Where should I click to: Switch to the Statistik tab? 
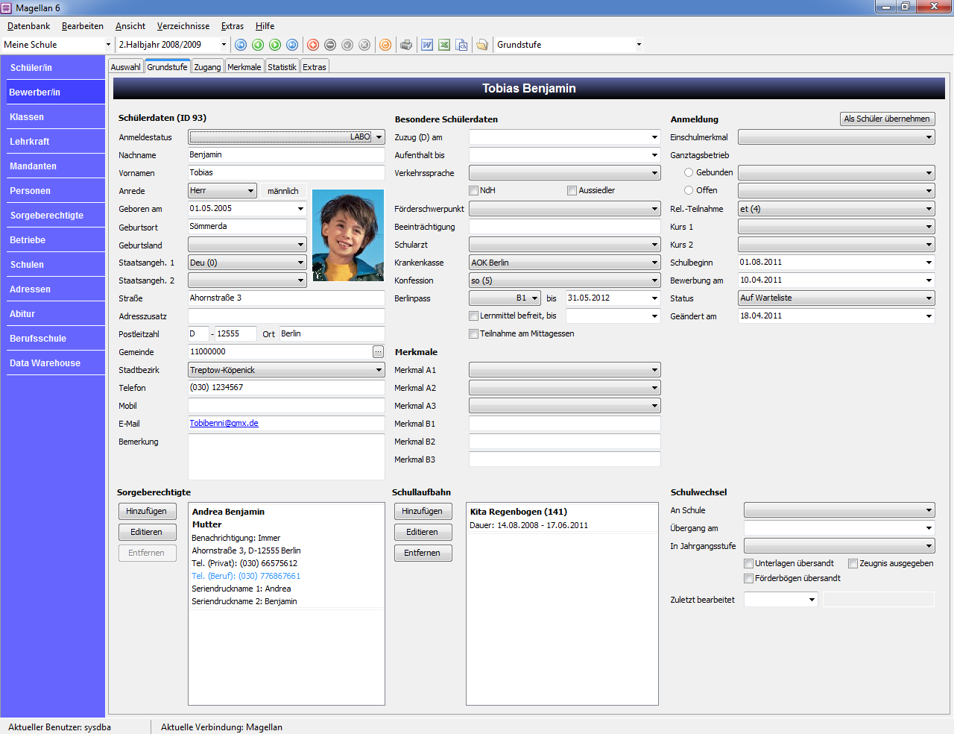[x=282, y=67]
